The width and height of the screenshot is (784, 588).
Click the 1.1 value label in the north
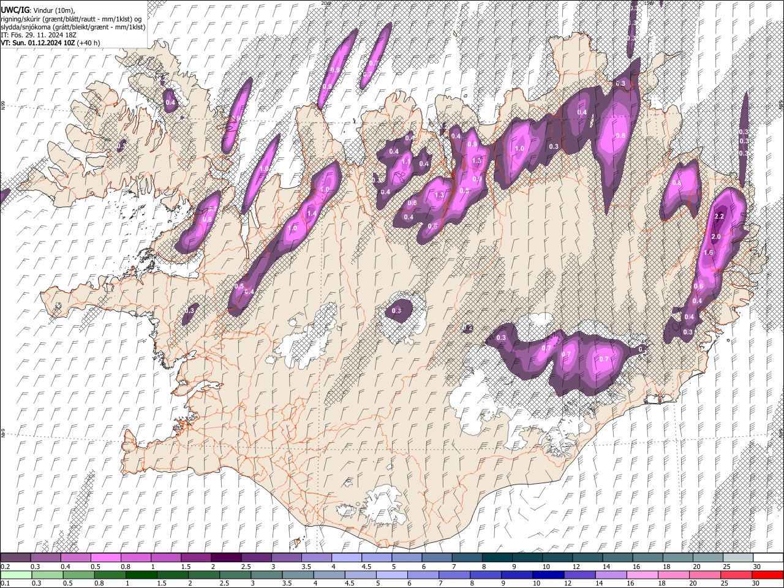point(406,162)
